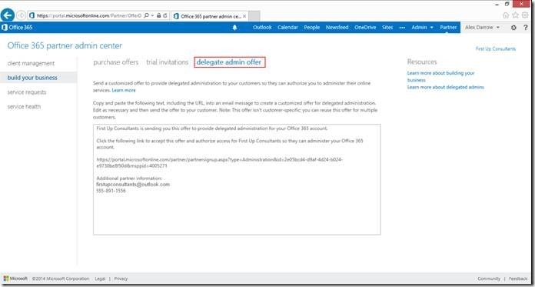
Task: Click the Learn more link in description
Action: pos(124,90)
